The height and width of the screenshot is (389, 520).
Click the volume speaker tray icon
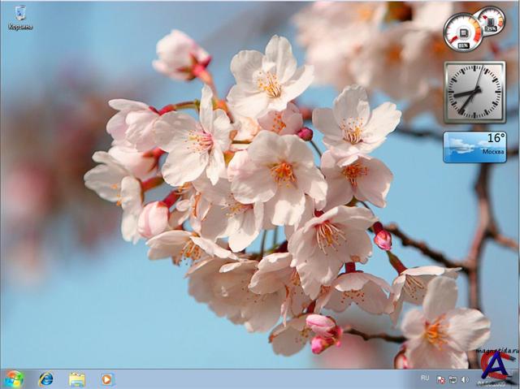465,379
